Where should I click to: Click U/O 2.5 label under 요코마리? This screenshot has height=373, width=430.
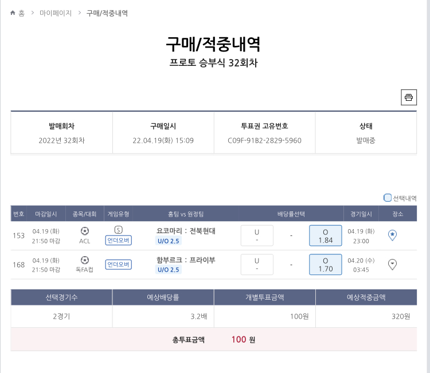pos(169,241)
